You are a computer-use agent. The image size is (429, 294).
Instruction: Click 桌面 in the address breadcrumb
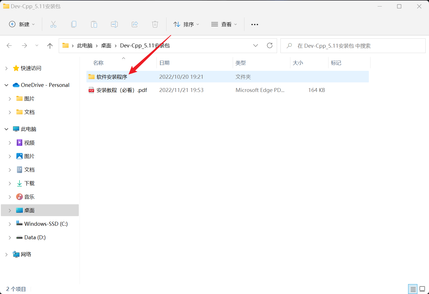[x=106, y=46]
